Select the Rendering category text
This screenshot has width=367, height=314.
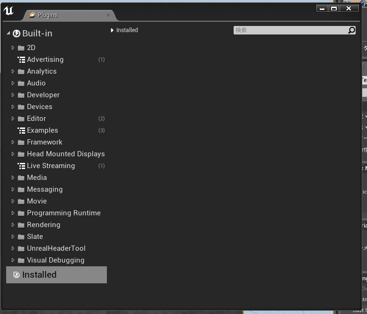[x=44, y=225]
